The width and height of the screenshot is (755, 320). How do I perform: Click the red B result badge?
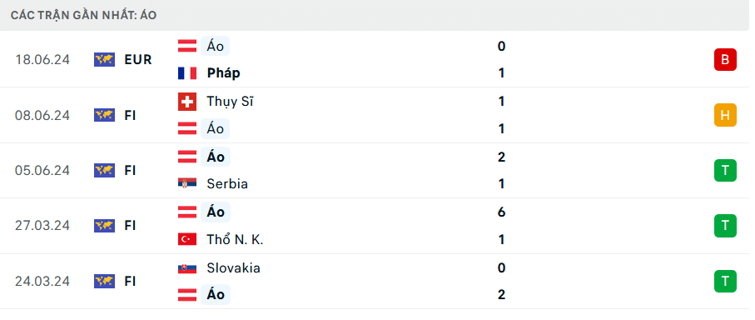point(725,60)
